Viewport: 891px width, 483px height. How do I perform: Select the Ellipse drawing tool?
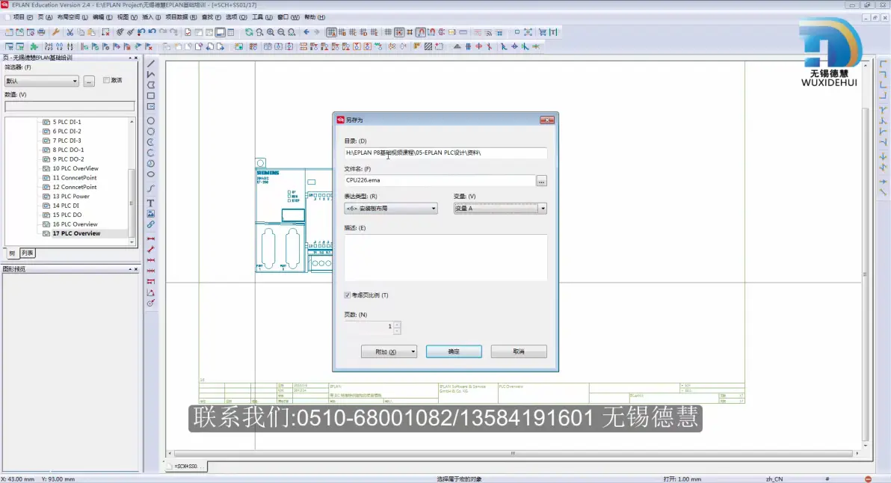pyautogui.click(x=150, y=174)
